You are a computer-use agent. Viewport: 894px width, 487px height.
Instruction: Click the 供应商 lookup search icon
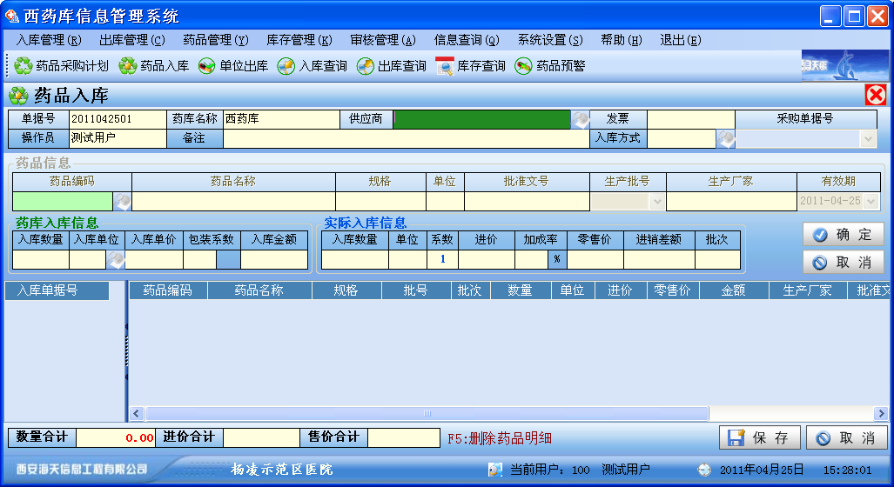[580, 119]
